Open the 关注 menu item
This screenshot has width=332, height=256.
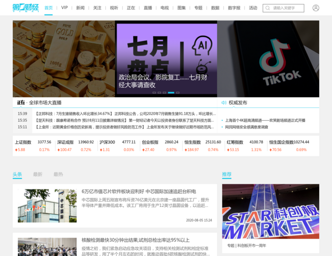(97, 8)
